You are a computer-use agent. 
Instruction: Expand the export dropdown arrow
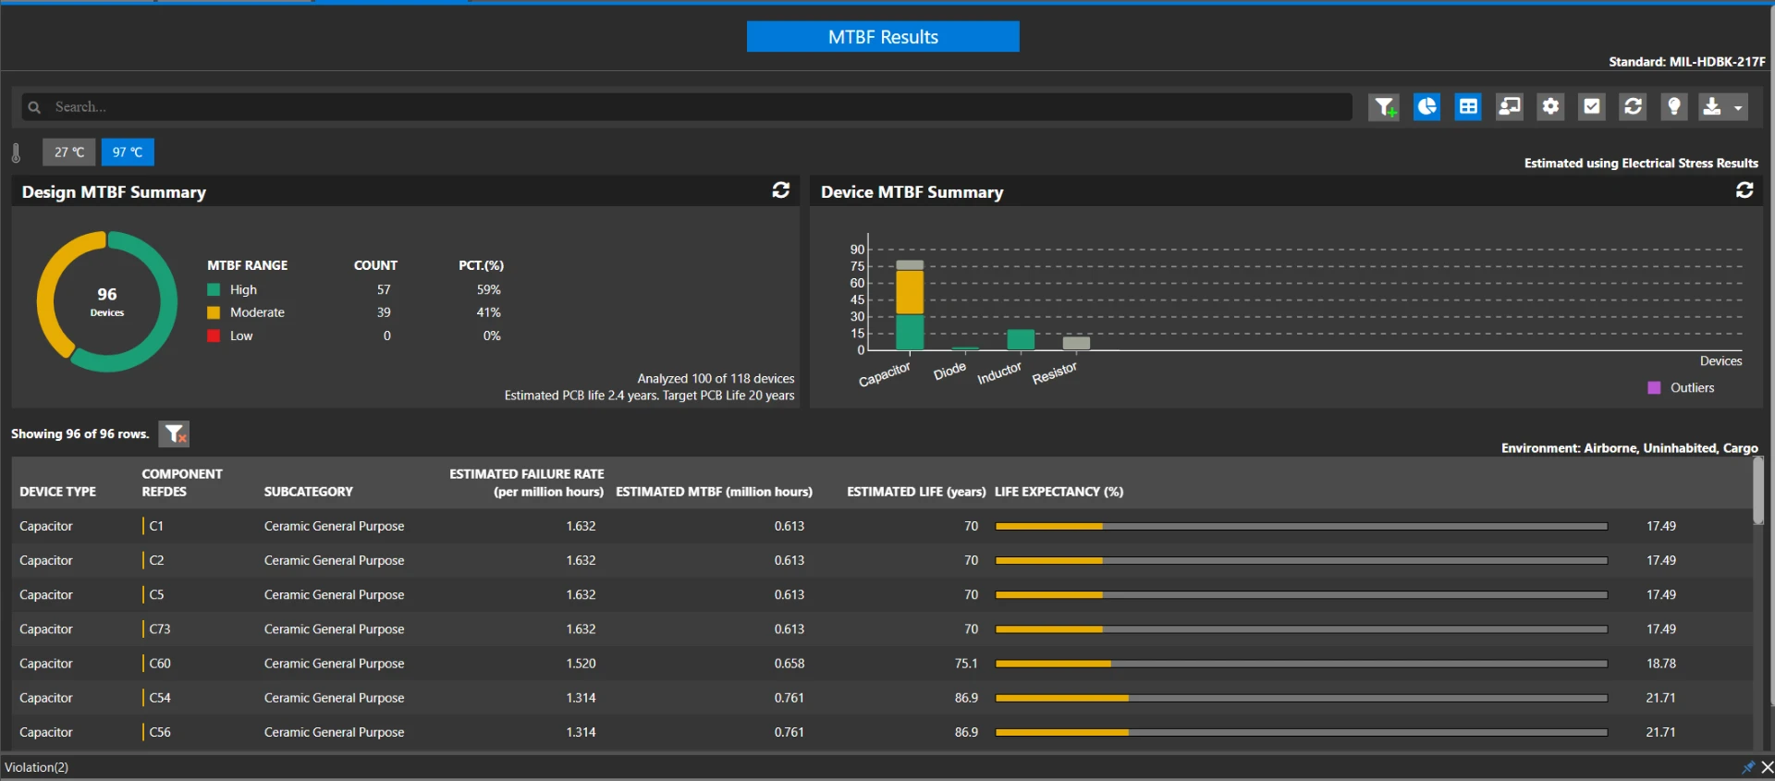click(1738, 107)
